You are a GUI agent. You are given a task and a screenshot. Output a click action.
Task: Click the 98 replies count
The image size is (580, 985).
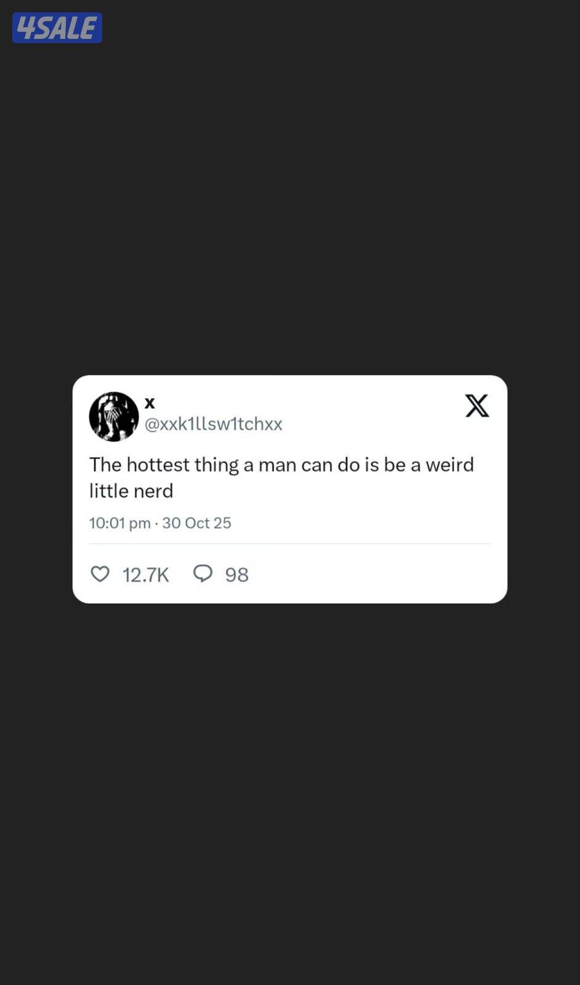click(x=236, y=574)
